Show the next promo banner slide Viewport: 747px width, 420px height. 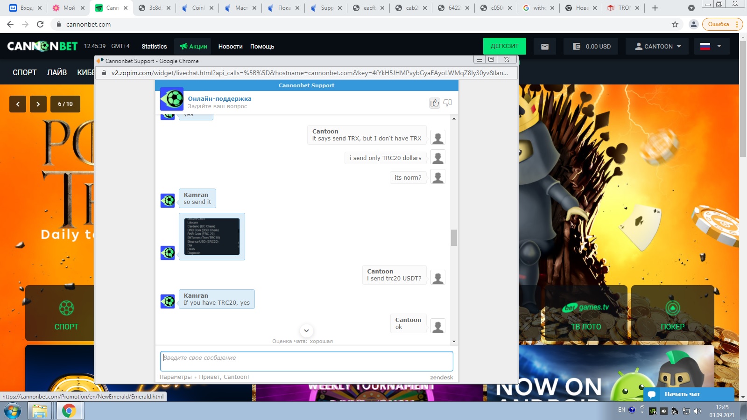[x=38, y=104]
